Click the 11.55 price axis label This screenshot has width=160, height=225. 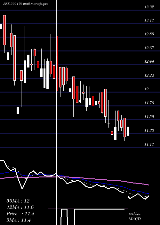(149, 116)
